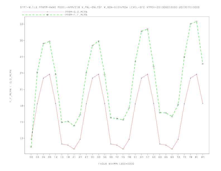
Task: Click the circle marker on the green F_MEAN legend line
Action: 47,15
